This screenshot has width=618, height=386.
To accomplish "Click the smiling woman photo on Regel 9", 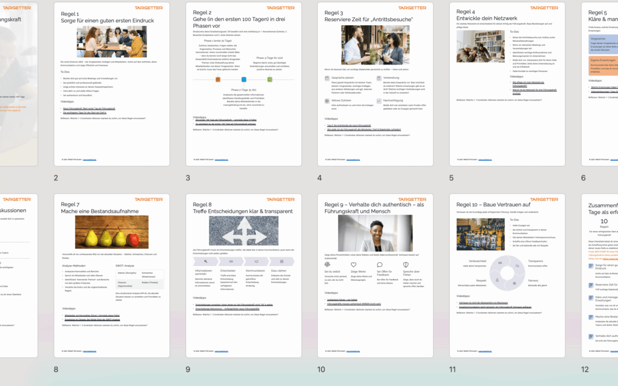I will tap(375, 233).
